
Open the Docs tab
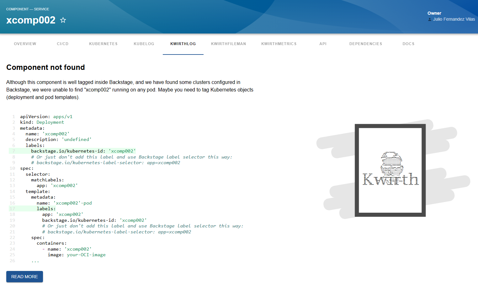click(408, 44)
